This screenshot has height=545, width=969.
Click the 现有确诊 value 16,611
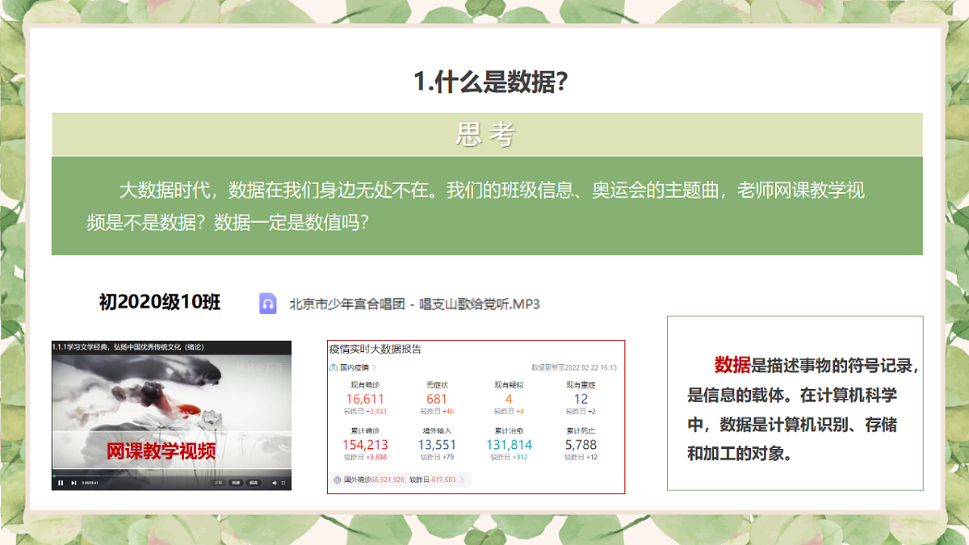(x=365, y=399)
